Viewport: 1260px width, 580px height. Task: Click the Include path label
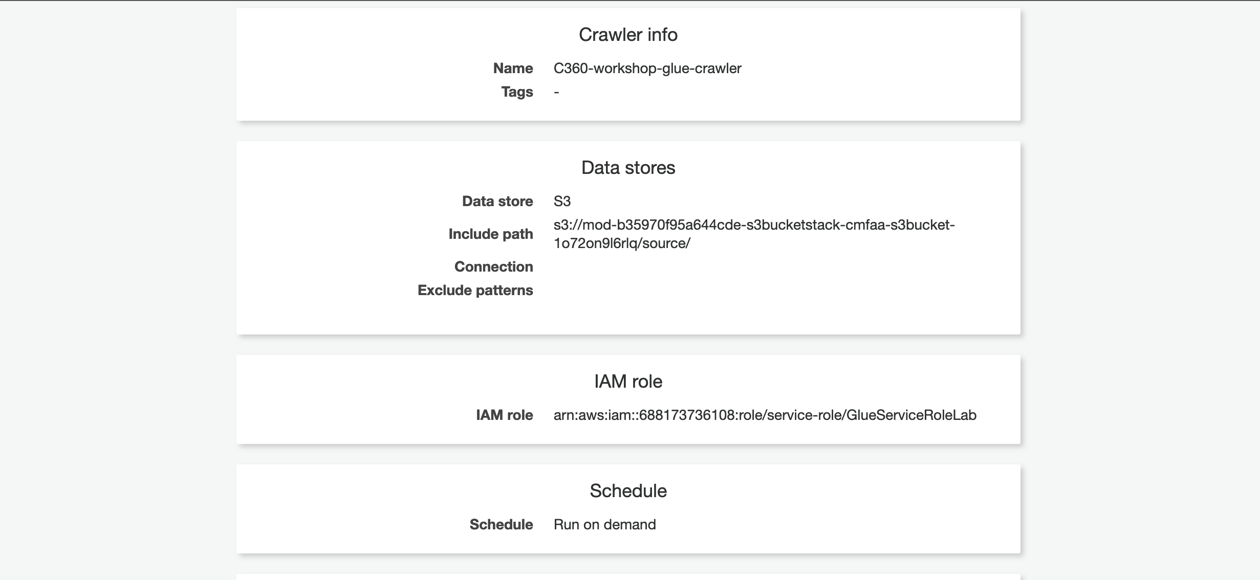490,234
